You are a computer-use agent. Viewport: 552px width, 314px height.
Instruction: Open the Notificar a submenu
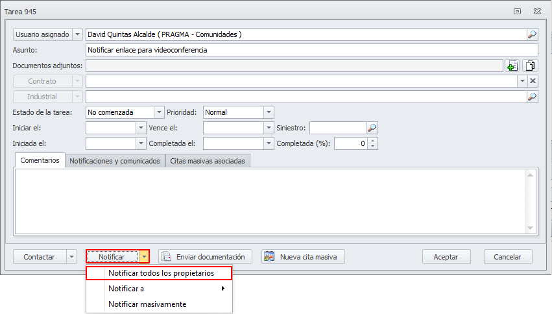click(x=159, y=289)
